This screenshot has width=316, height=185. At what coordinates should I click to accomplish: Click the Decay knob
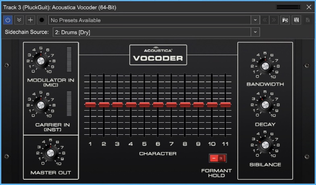(265, 105)
